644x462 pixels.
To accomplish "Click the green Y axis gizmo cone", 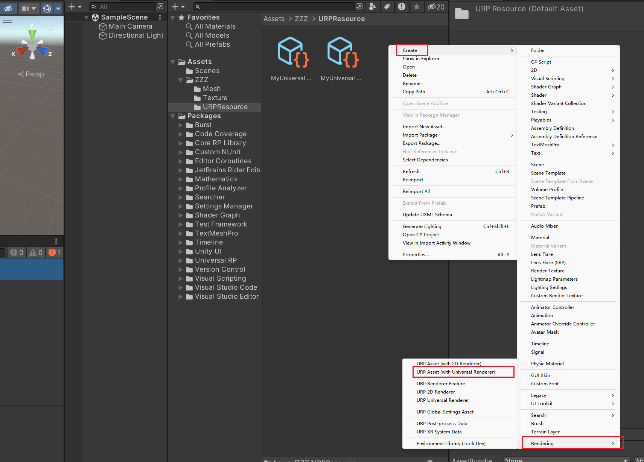I will pos(32,34).
